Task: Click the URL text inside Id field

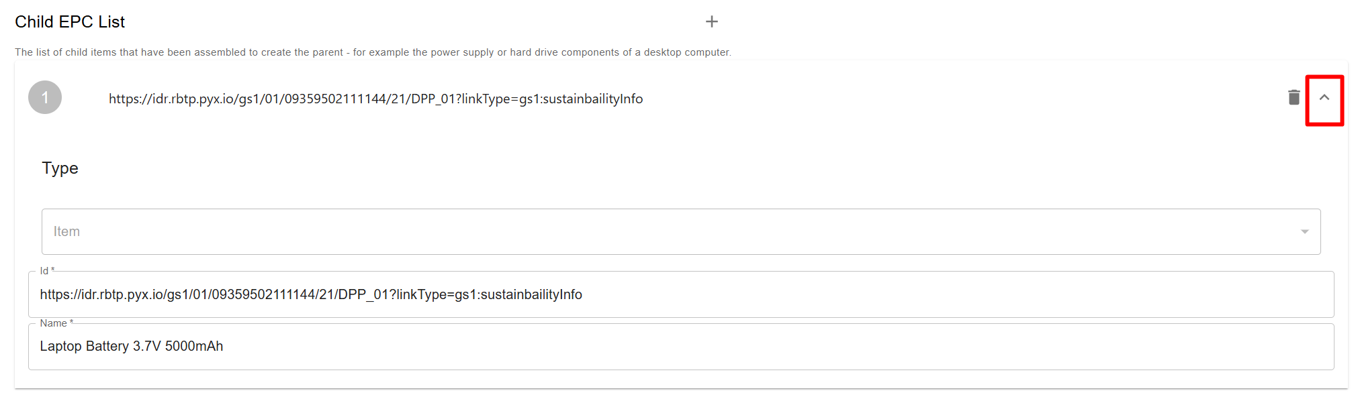Action: point(311,295)
